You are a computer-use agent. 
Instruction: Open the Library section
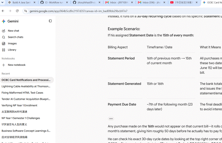click(x=12, y=50)
